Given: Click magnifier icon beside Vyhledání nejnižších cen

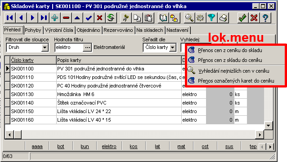Looking at the screenshot, I should tap(191, 70).
